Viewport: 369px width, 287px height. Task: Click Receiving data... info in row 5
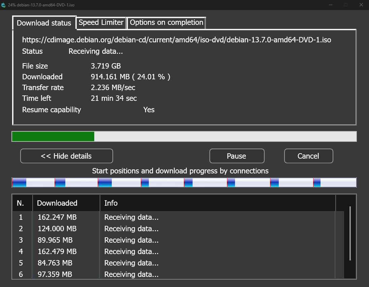(x=131, y=263)
